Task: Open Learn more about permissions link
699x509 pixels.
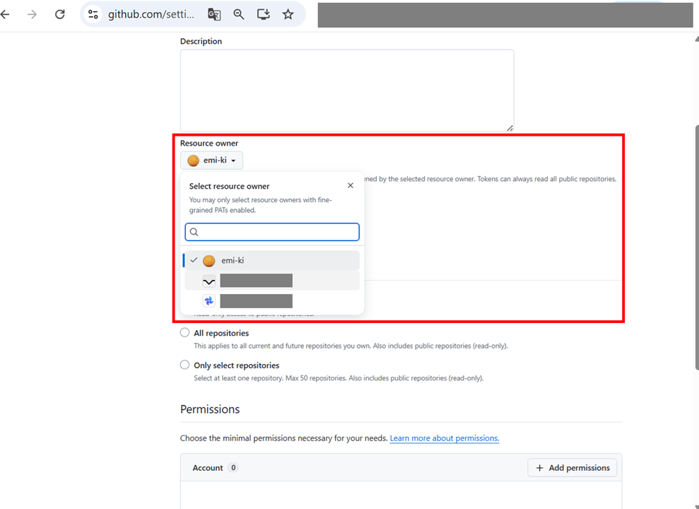Action: tap(445, 438)
